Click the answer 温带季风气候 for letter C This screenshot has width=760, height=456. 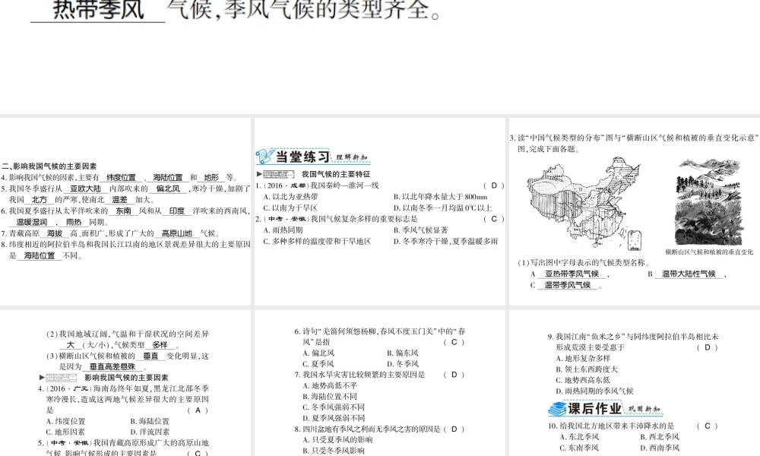pos(568,285)
